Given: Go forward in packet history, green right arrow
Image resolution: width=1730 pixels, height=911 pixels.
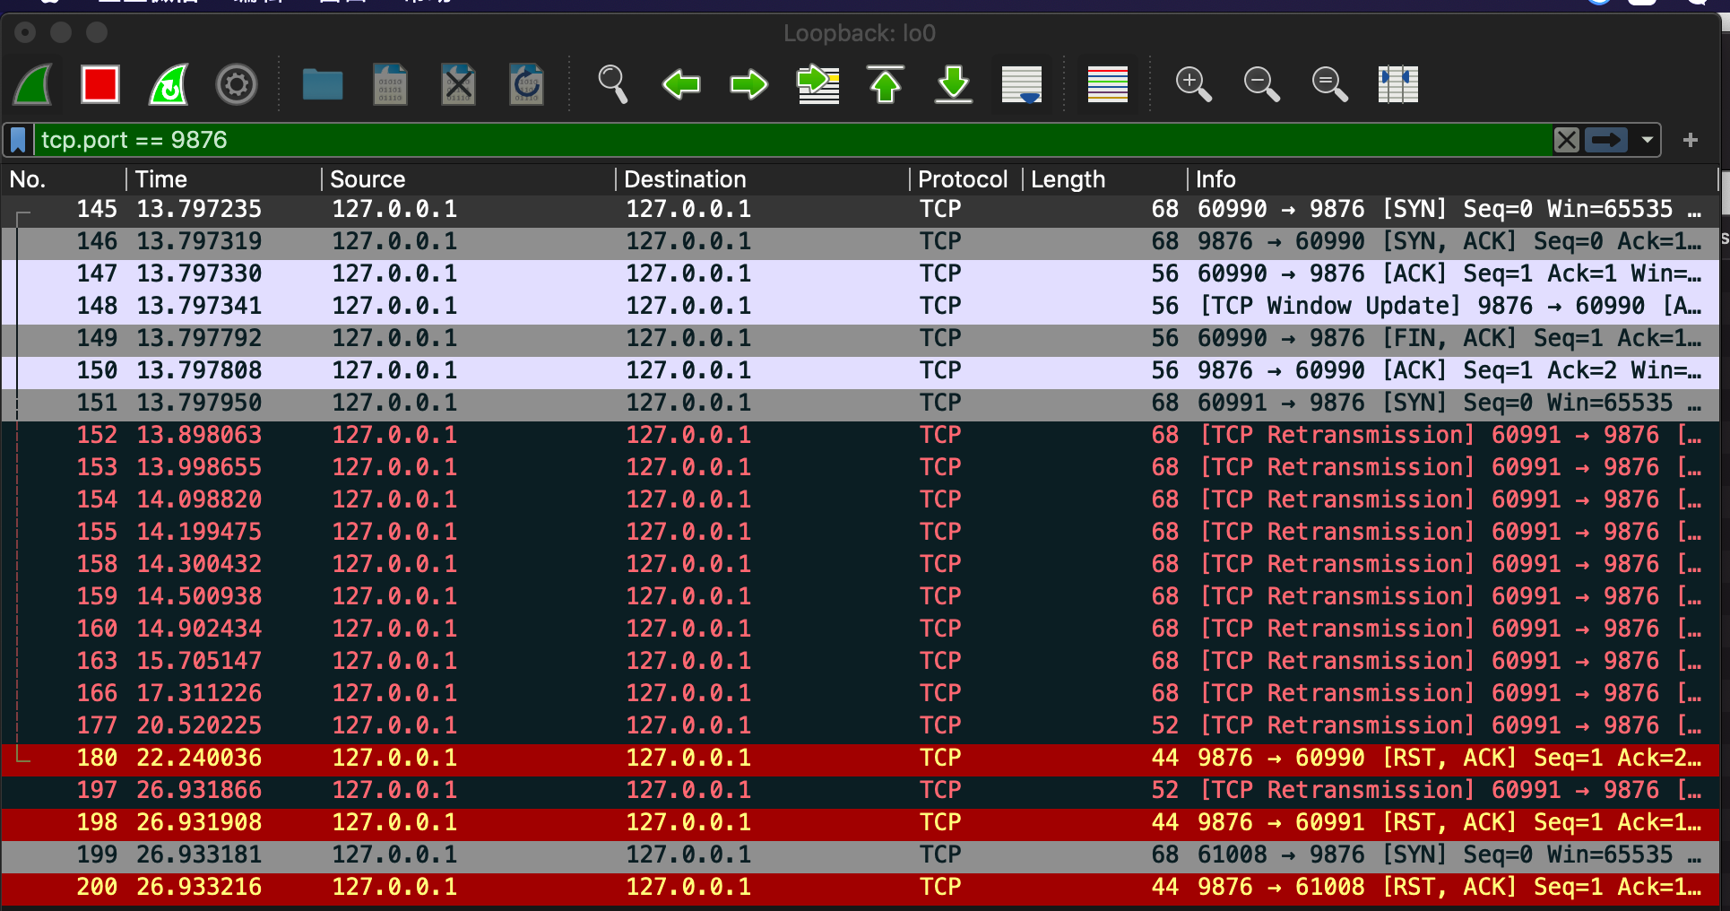Looking at the screenshot, I should [x=749, y=85].
